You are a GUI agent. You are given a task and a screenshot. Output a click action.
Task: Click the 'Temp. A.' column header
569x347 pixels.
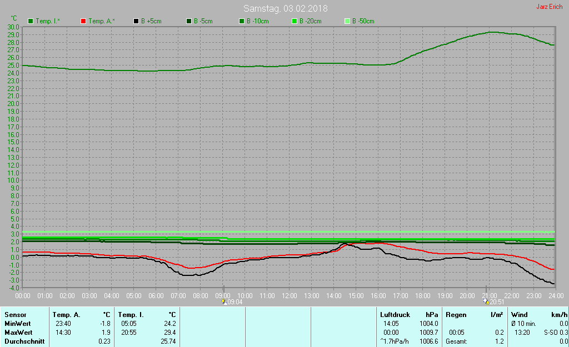point(67,315)
